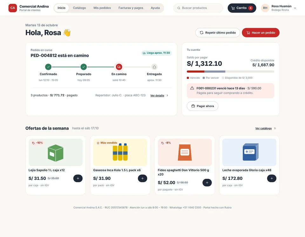The image size is (305, 237).
Task: Click Leche evaporada Gloria caja x48 title
Action: coord(247,170)
